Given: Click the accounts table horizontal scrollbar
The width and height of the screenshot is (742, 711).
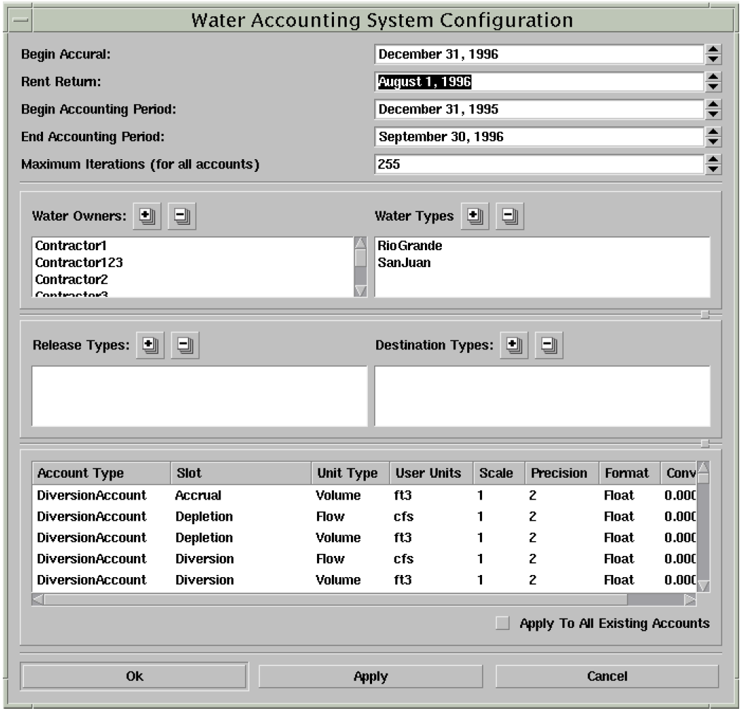Looking at the screenshot, I should (330, 600).
